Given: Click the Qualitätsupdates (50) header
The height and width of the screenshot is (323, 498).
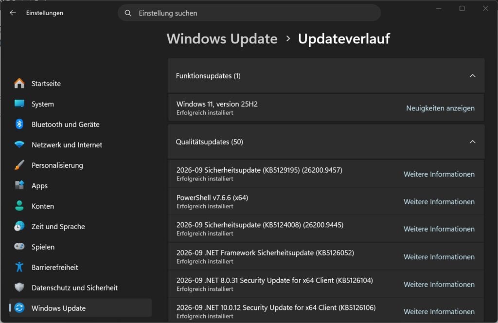Looking at the screenshot, I should tap(326, 142).
